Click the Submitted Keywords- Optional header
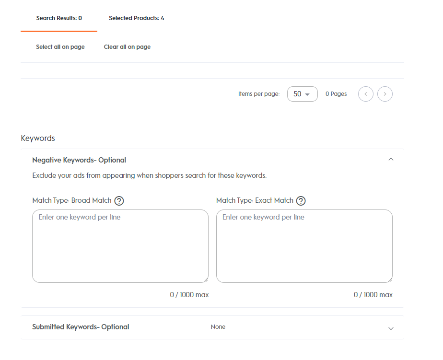The image size is (443, 360). pyautogui.click(x=81, y=327)
